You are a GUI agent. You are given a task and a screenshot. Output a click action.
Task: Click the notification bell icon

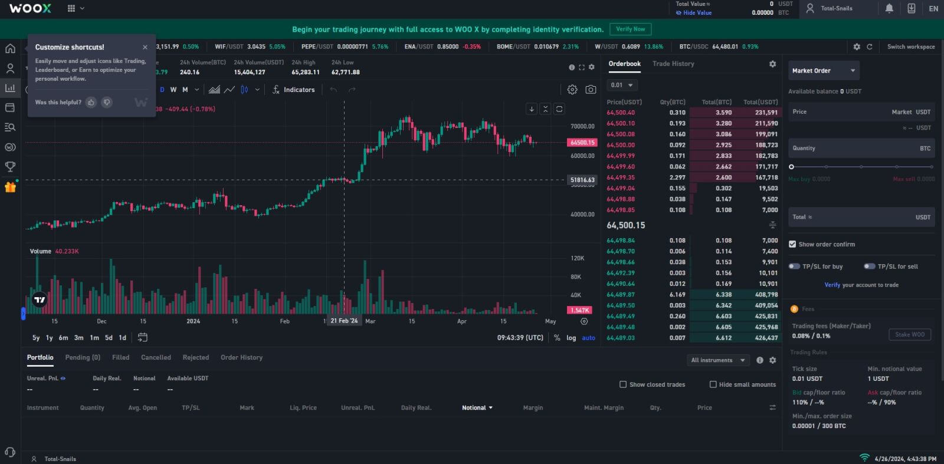(x=889, y=8)
